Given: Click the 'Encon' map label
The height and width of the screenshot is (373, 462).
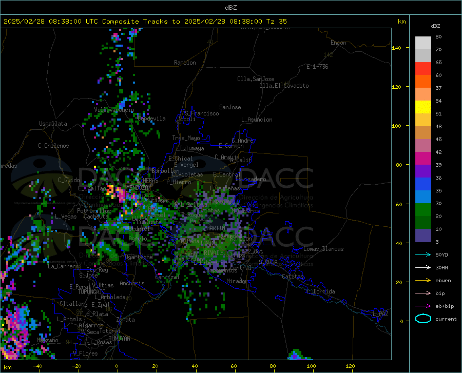Looking at the screenshot, I should click(x=338, y=43).
